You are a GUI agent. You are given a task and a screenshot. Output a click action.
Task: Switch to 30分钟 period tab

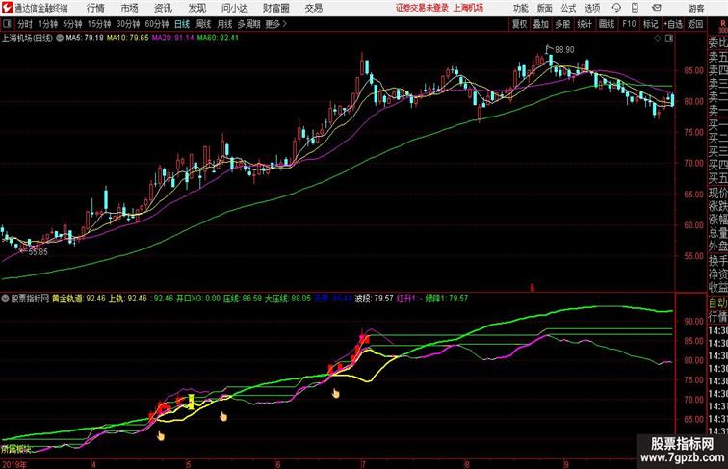[x=128, y=24]
